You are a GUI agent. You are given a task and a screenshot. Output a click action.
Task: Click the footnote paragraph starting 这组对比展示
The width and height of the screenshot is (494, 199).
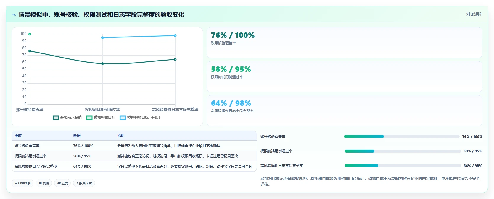coord(370,181)
